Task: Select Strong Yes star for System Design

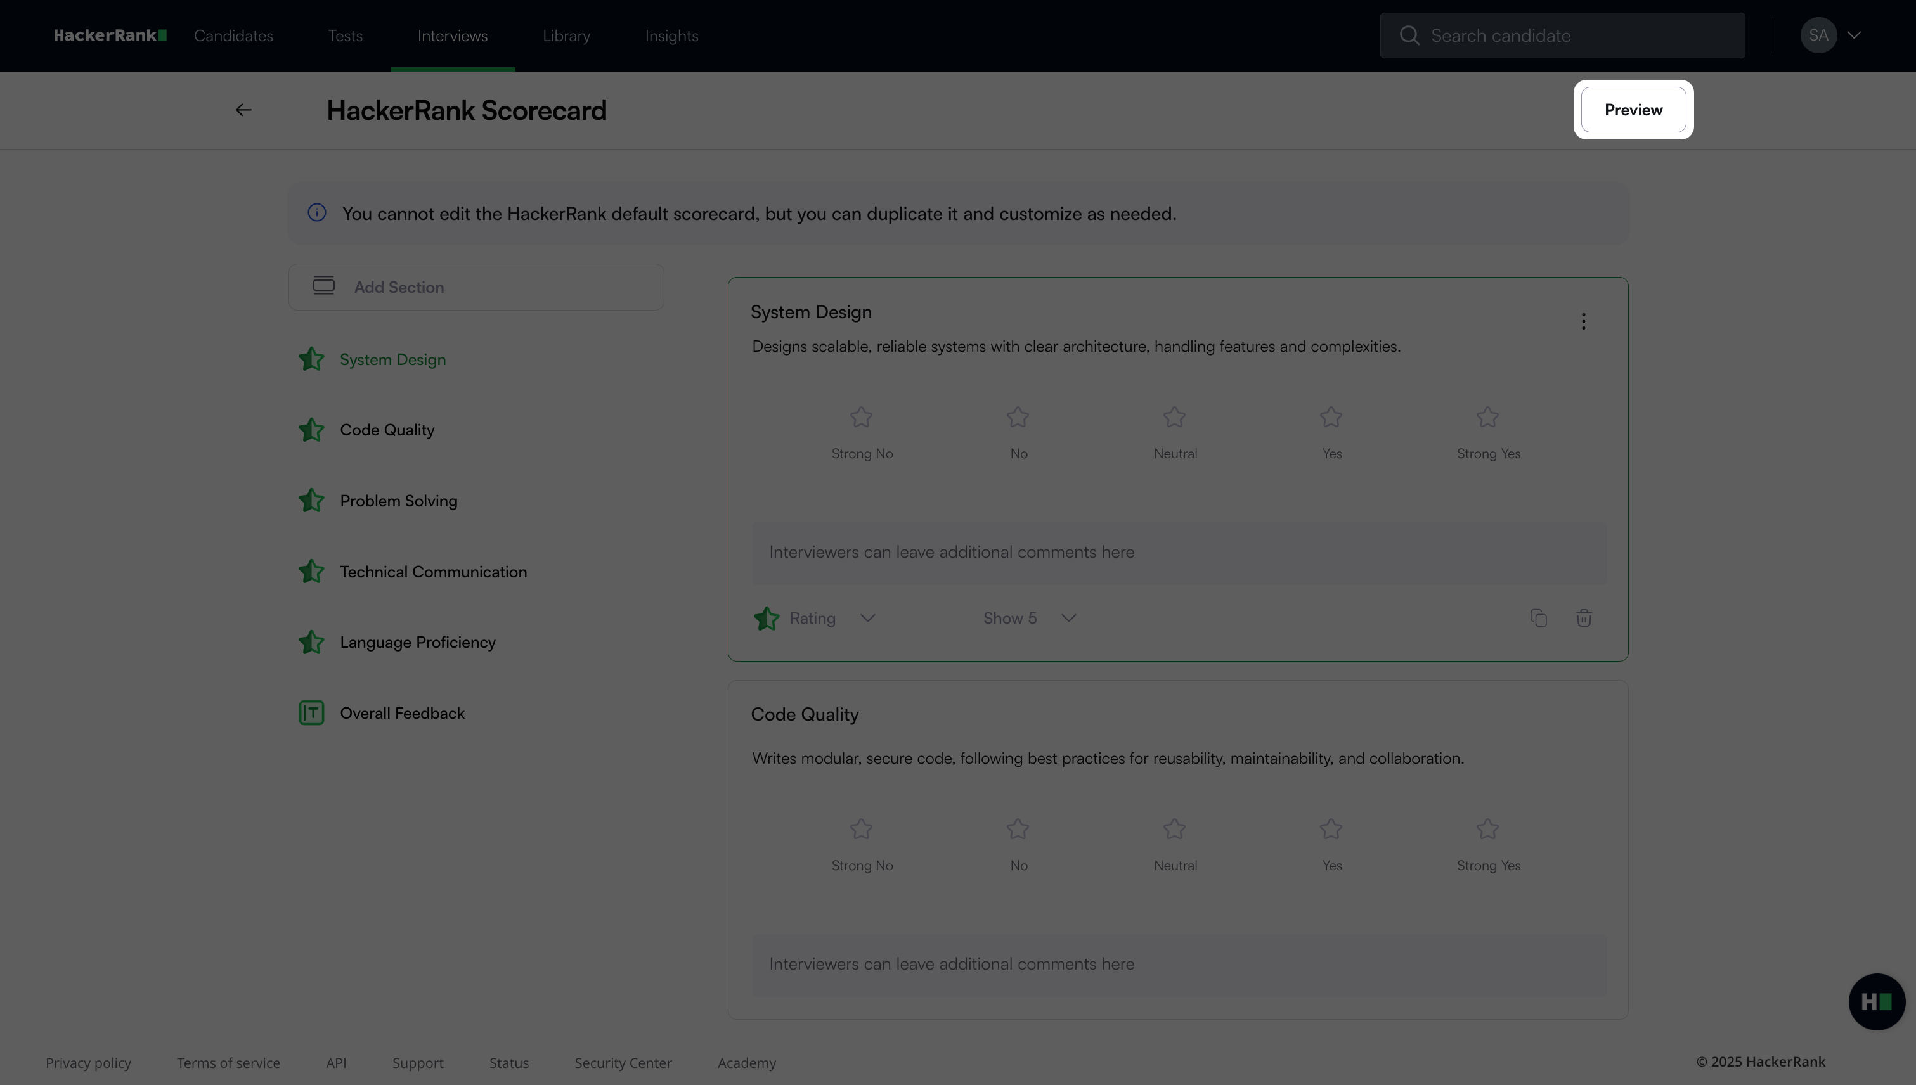Action: tap(1487, 417)
